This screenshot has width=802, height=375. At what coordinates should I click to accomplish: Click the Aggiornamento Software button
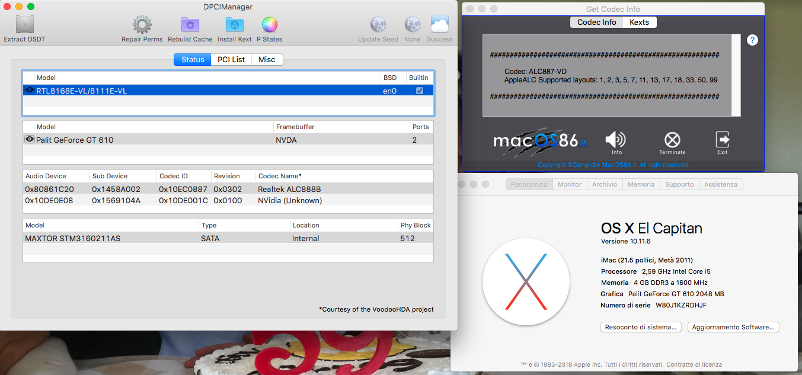coord(733,327)
